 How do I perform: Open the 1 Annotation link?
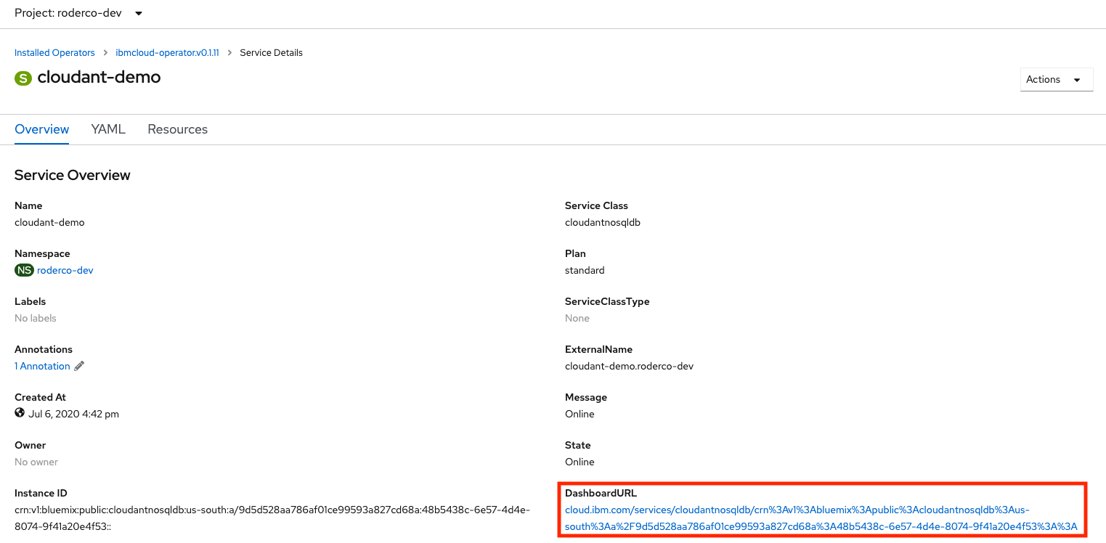click(x=42, y=366)
